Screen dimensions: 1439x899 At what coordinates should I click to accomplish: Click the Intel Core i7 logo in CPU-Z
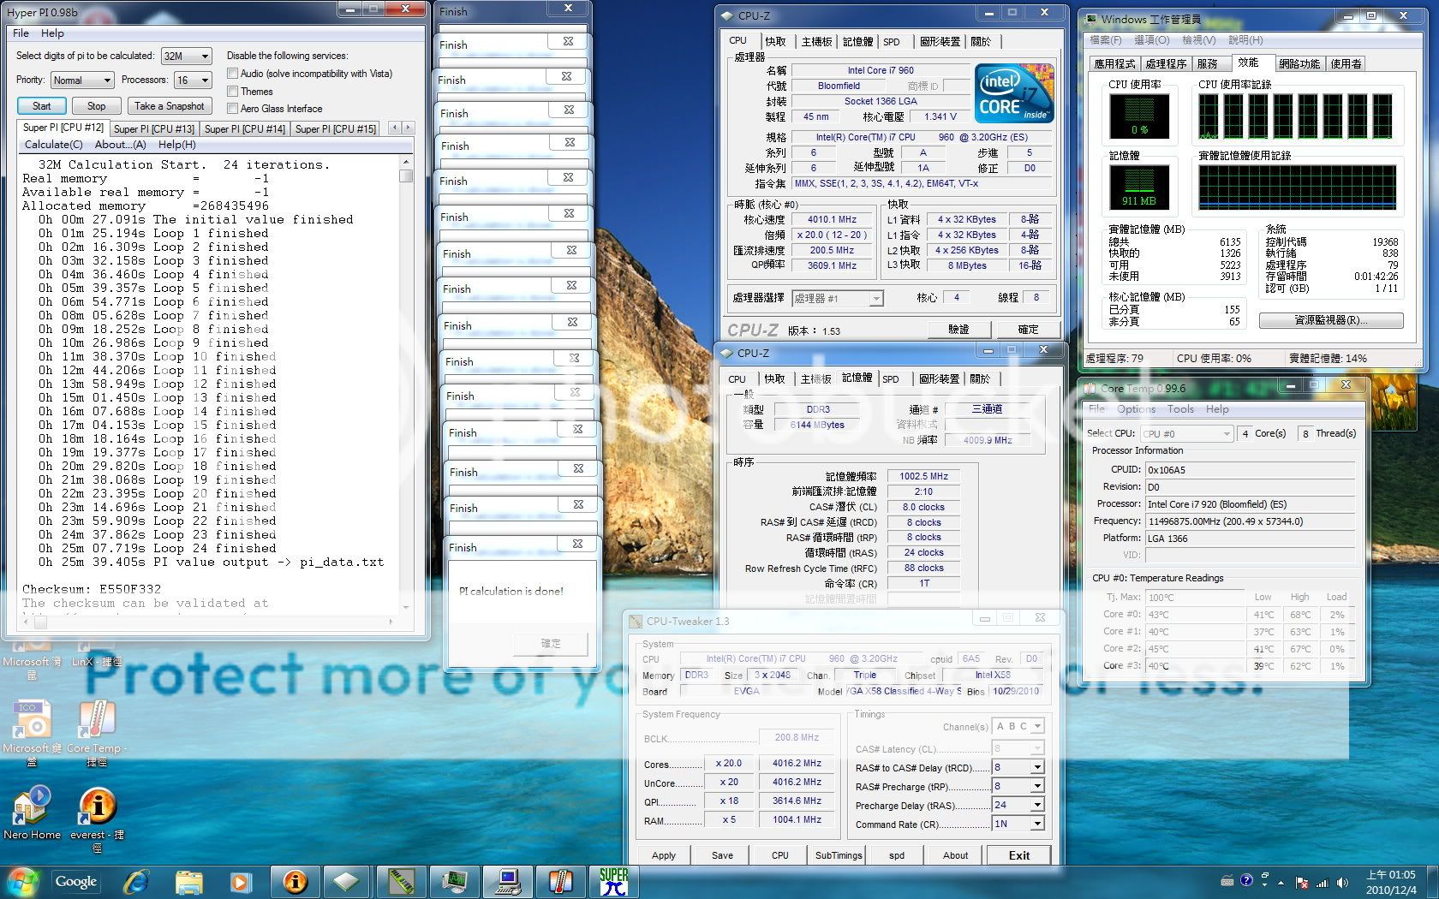point(1015,94)
